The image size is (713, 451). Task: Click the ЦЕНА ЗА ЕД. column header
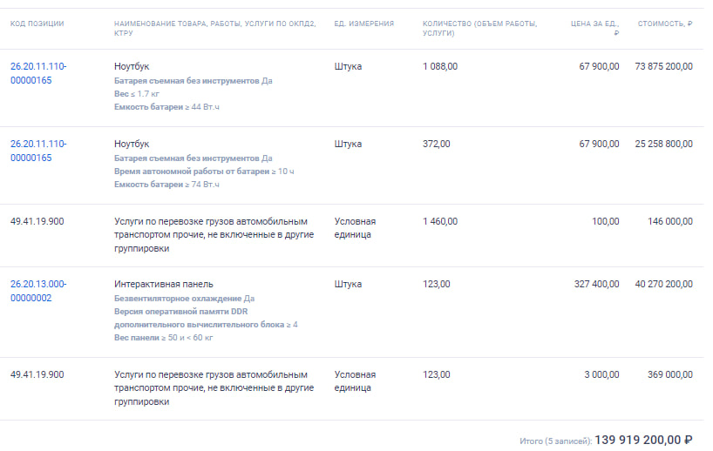tap(594, 28)
